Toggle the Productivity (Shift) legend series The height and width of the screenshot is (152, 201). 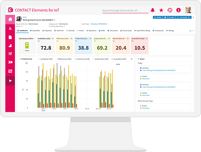point(82,59)
